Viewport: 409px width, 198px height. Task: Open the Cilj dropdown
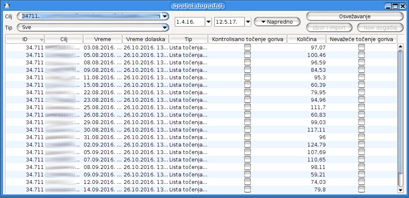(x=165, y=16)
